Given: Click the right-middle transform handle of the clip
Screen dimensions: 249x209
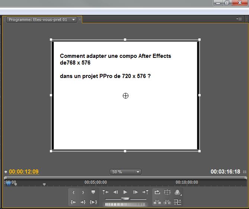Looking at the screenshot, I should [x=199, y=95].
